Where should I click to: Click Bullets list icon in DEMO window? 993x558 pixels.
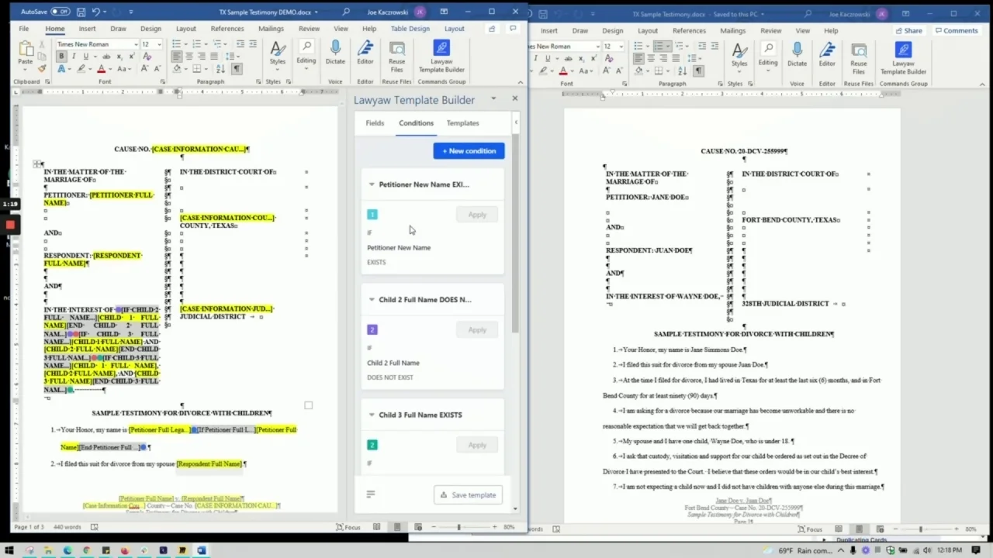pyautogui.click(x=175, y=44)
